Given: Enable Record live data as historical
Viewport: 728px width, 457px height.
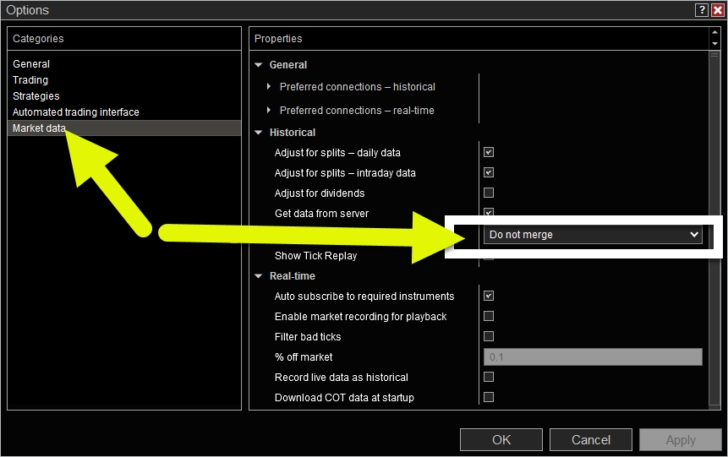Looking at the screenshot, I should [489, 378].
